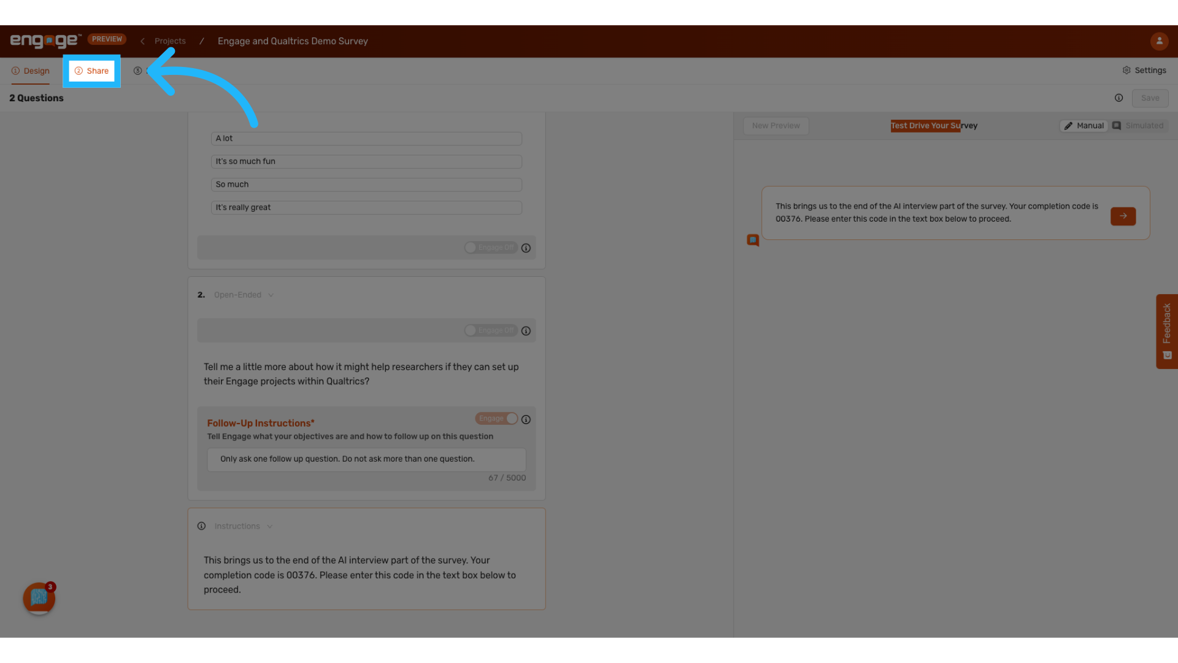This screenshot has width=1178, height=663.
Task: Click the Save button
Action: click(1150, 98)
